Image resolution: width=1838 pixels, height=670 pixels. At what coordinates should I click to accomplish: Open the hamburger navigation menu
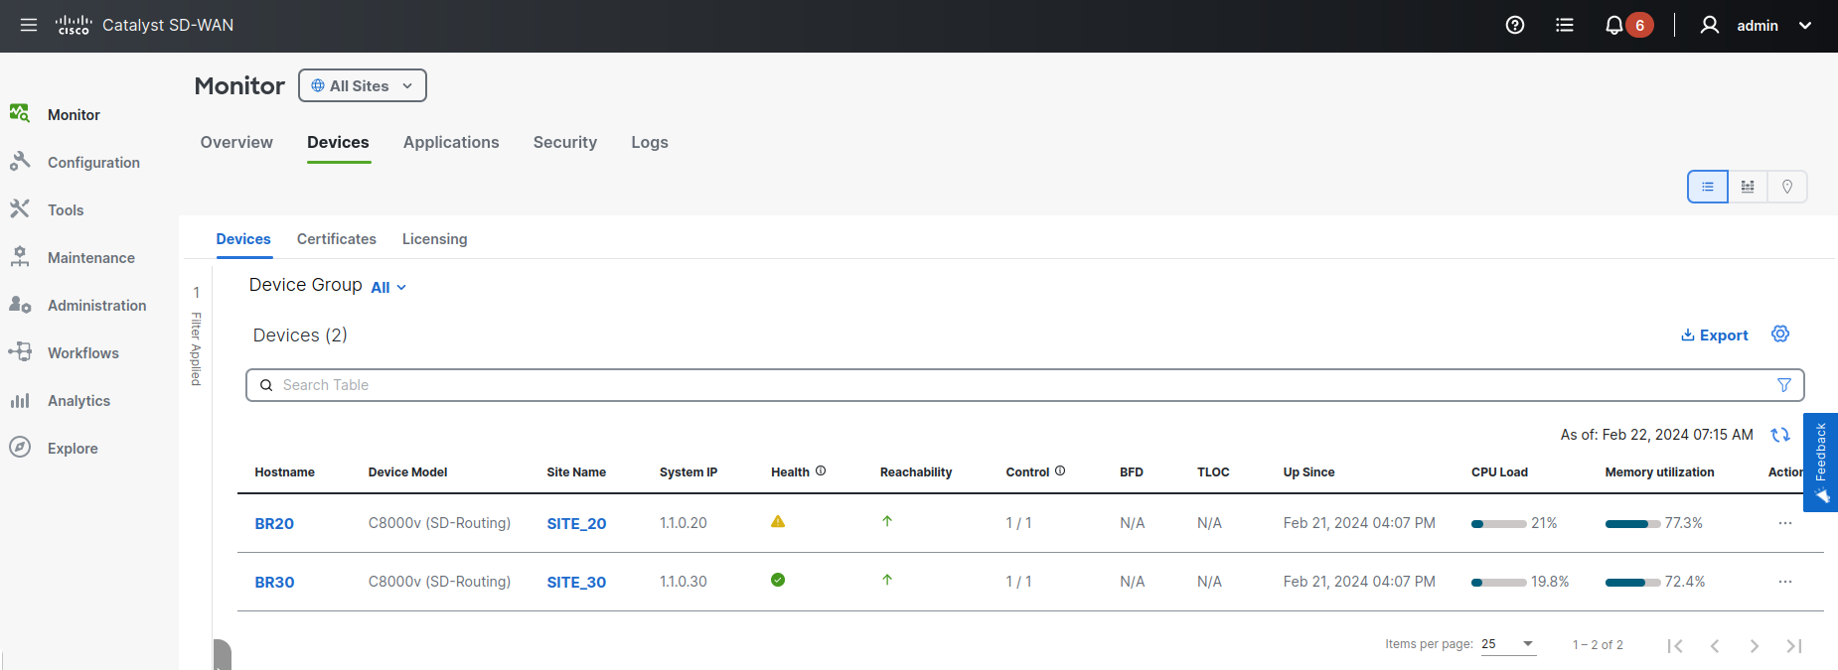point(29,25)
